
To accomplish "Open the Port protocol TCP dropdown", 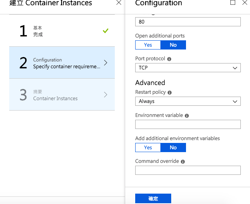I will pos(188,67).
